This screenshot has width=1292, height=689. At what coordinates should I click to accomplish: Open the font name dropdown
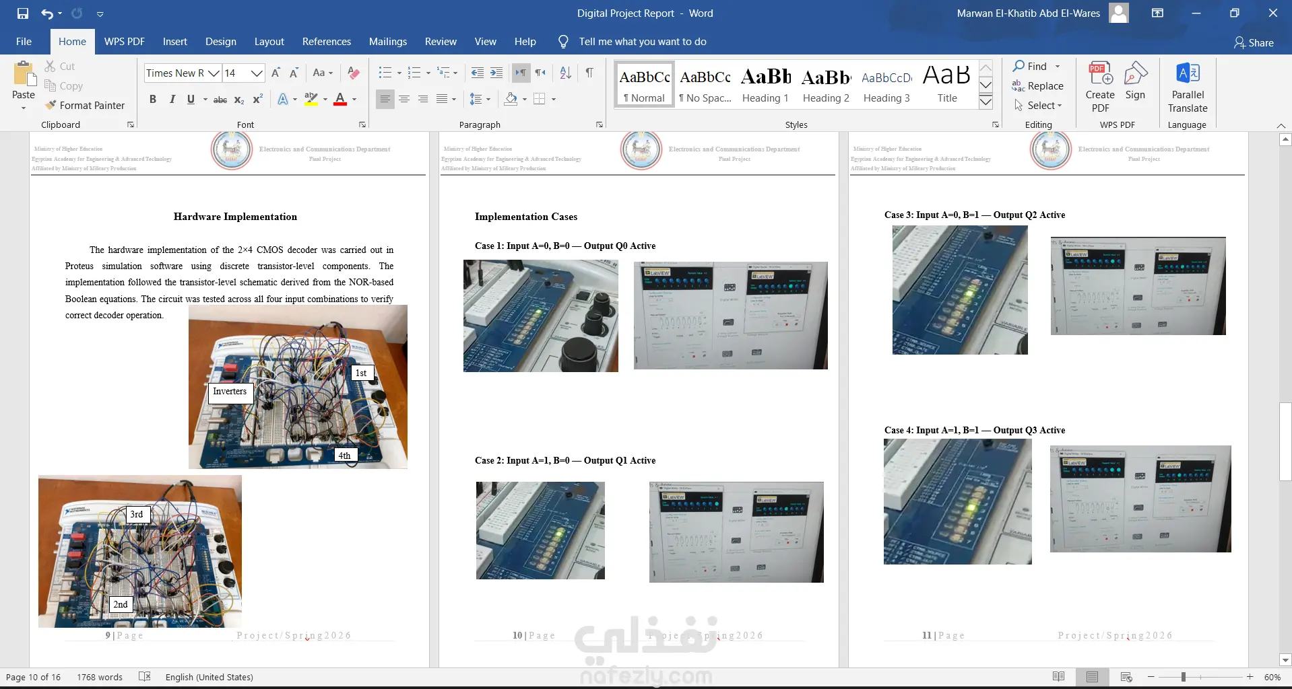214,73
